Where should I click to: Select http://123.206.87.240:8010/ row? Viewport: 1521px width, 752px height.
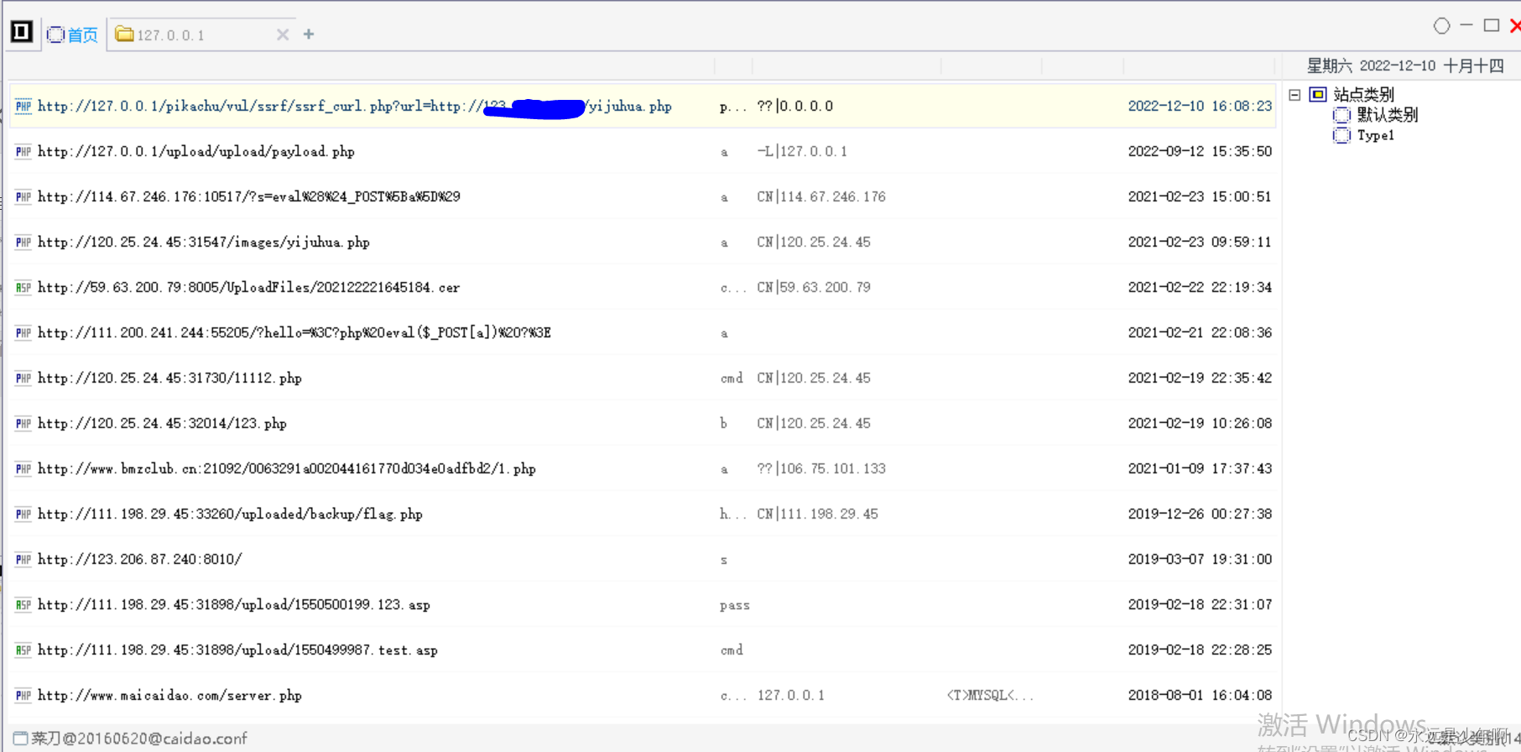(x=643, y=559)
